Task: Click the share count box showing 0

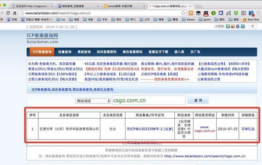Action: (x=253, y=26)
